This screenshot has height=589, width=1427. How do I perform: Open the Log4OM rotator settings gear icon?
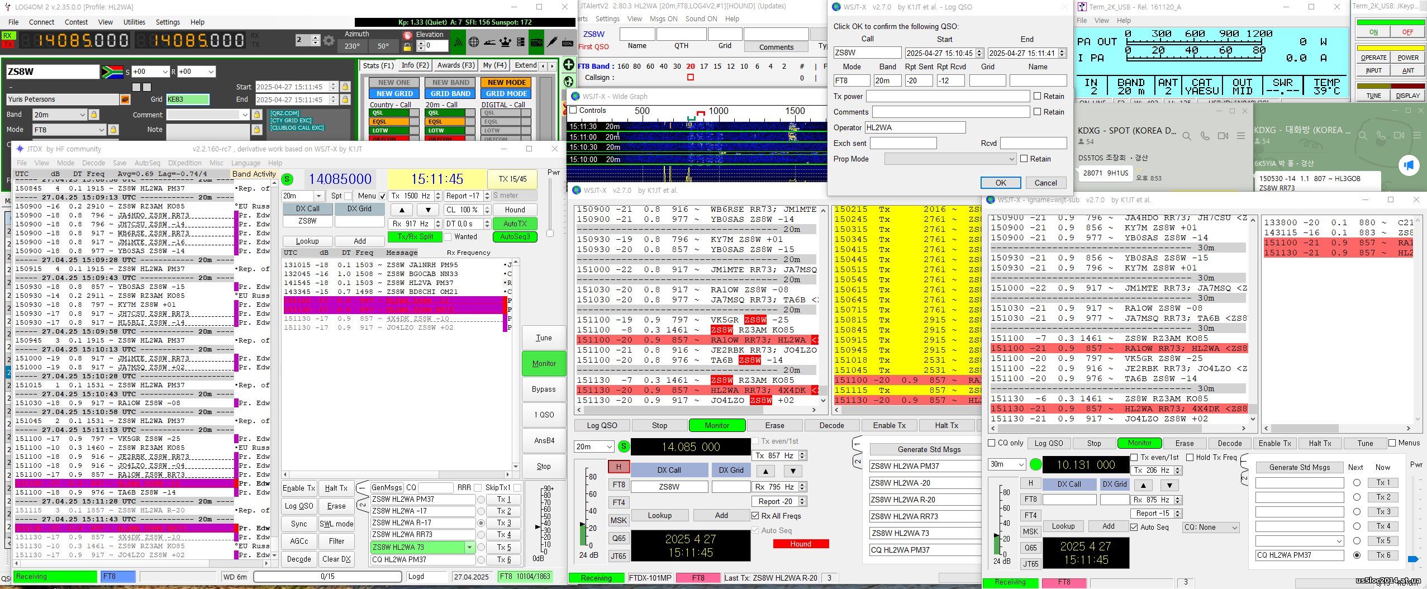pos(329,40)
